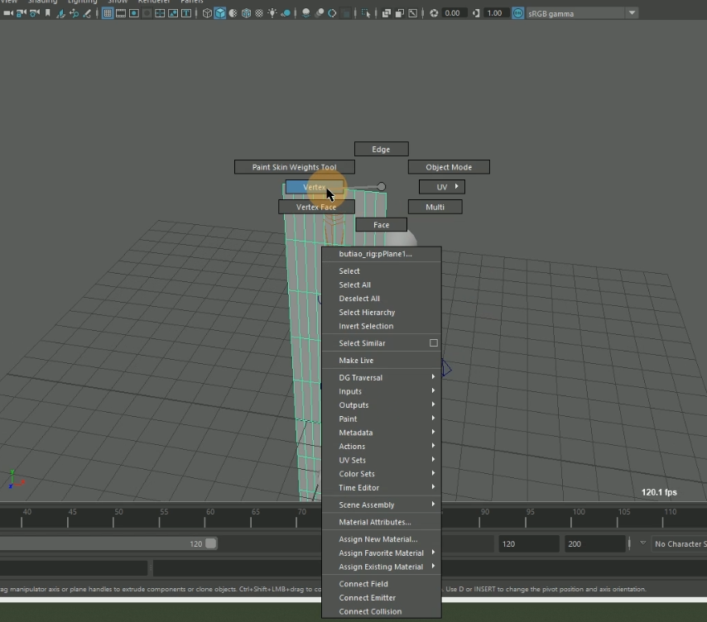Image resolution: width=707 pixels, height=622 pixels.
Task: Turn on use all lights icon
Action: (x=272, y=13)
